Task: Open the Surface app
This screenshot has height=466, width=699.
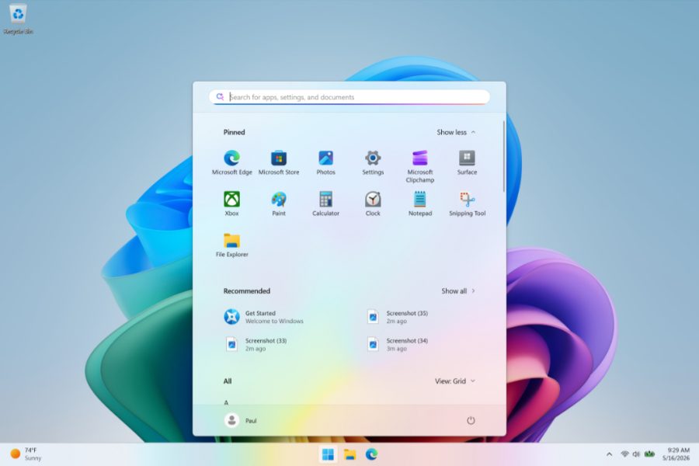Action: click(x=467, y=163)
